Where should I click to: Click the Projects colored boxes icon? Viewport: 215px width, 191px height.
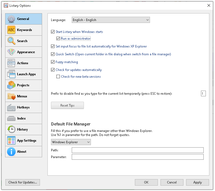pos(11,85)
